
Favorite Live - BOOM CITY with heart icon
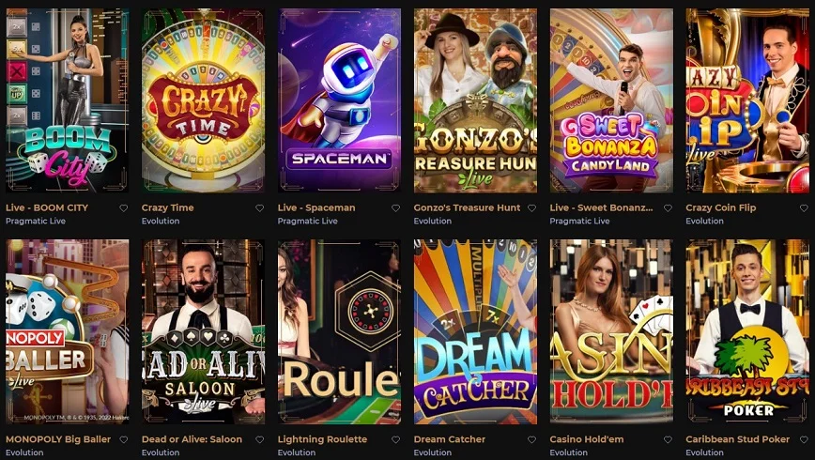click(x=124, y=207)
